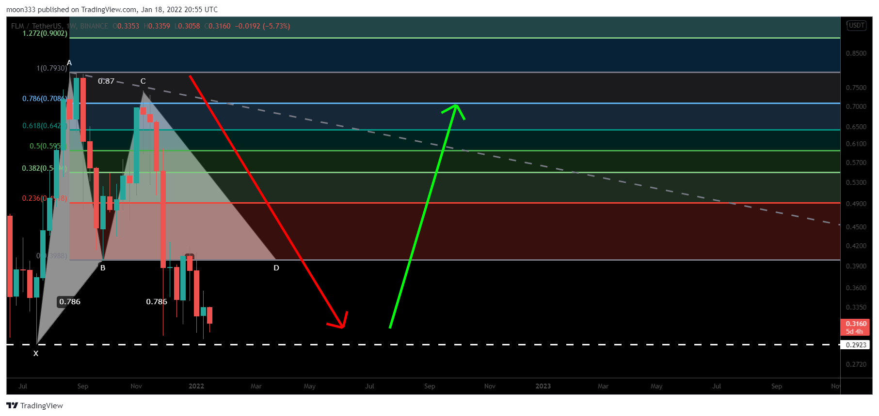Screen dimensions: 879x416
Task: Click the boxed 0.786 ratio label near XB leg
Action: pyautogui.click(x=70, y=302)
